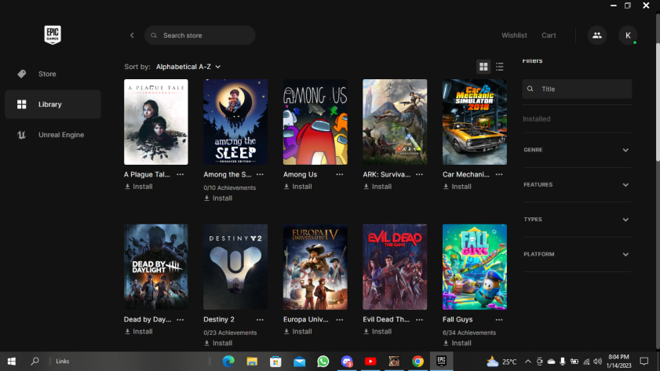The height and width of the screenshot is (371, 660).
Task: Click the Epic Games logo
Action: pyautogui.click(x=53, y=35)
